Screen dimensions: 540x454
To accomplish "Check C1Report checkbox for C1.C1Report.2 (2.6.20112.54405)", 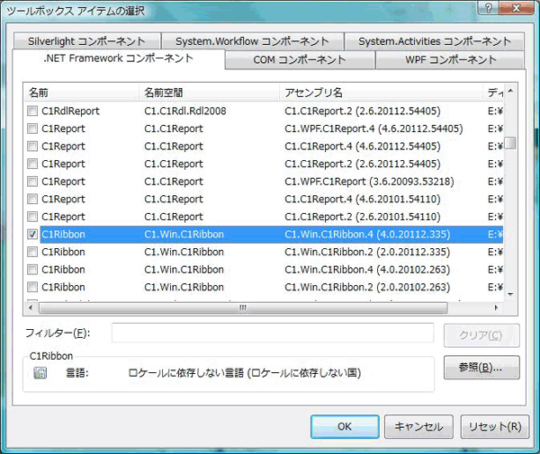I will tap(32, 164).
